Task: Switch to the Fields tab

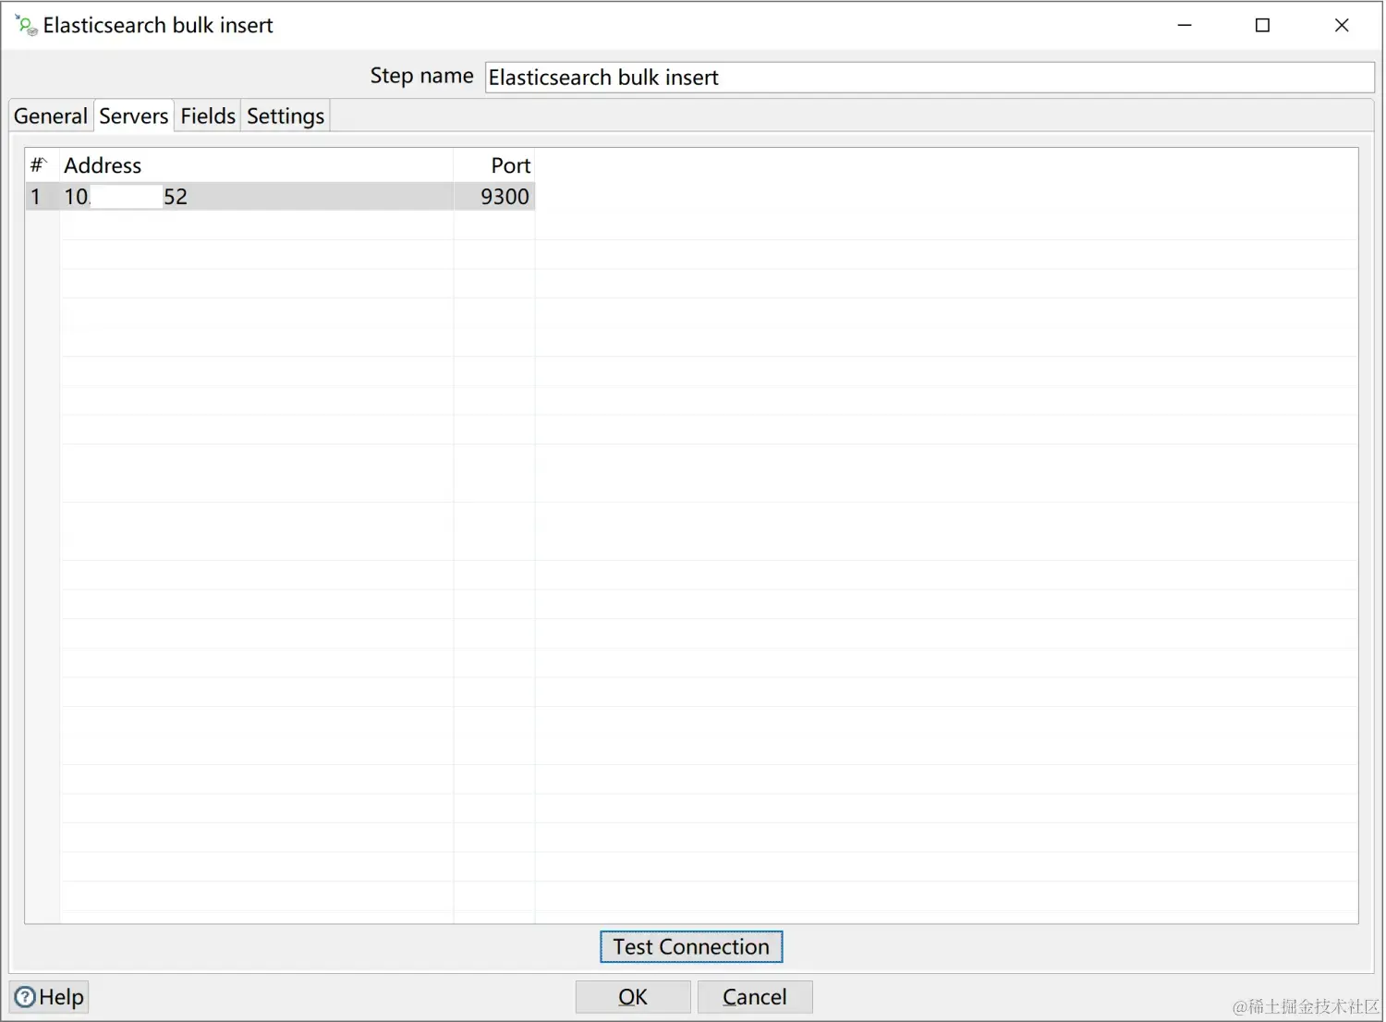Action: point(208,116)
